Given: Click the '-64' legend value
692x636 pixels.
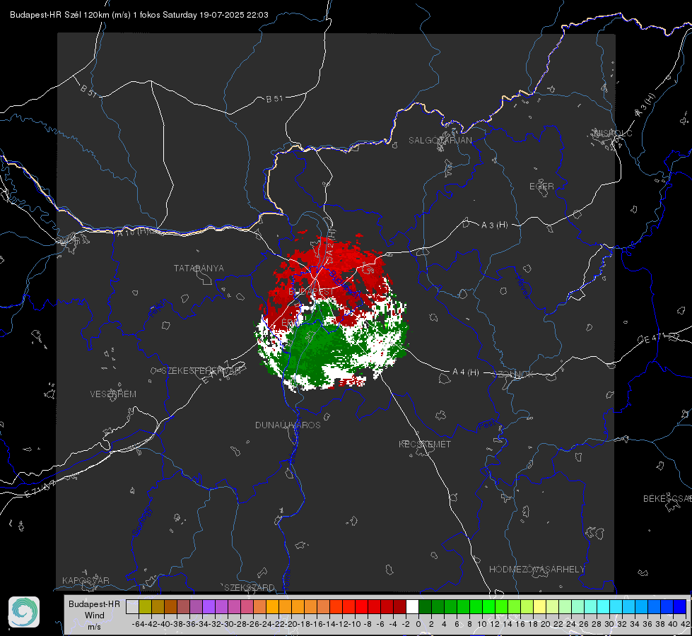Looking at the screenshot, I should point(139,624).
